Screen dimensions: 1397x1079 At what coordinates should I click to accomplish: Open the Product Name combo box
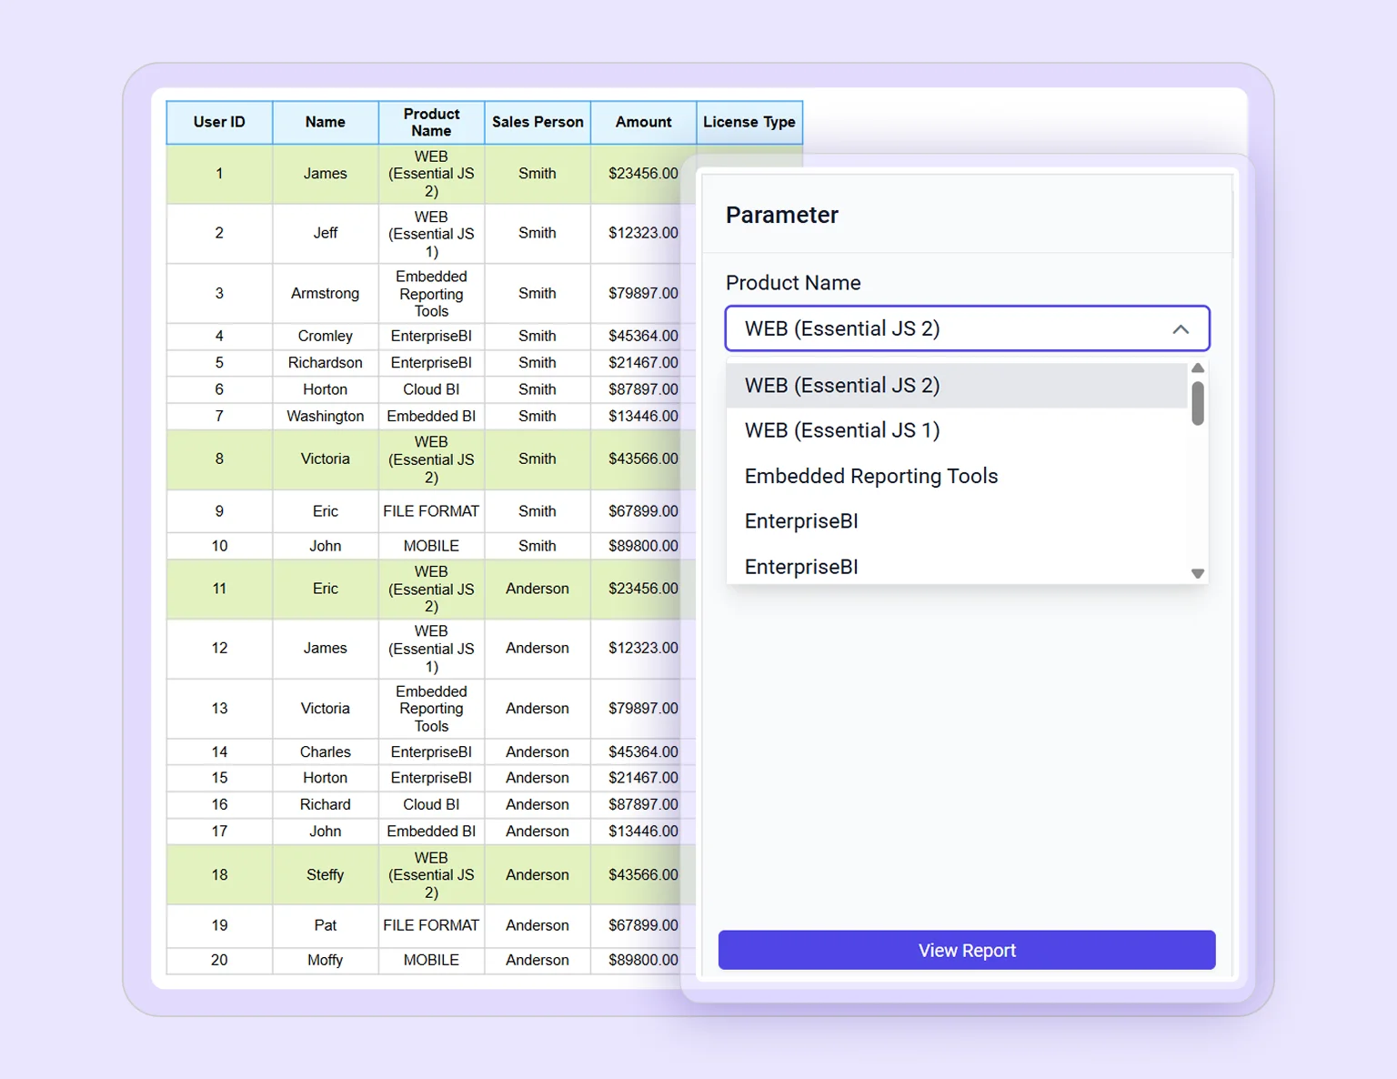coord(967,328)
